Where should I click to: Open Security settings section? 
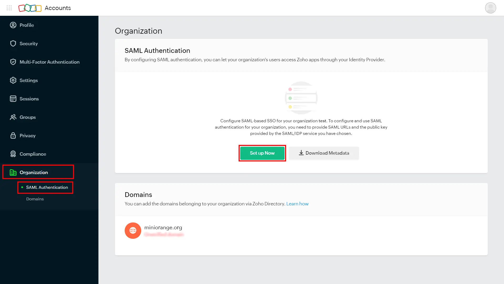pyautogui.click(x=29, y=43)
